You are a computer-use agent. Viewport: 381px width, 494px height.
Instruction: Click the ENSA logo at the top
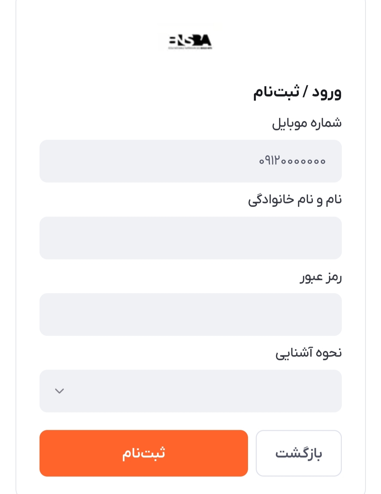tap(190, 41)
